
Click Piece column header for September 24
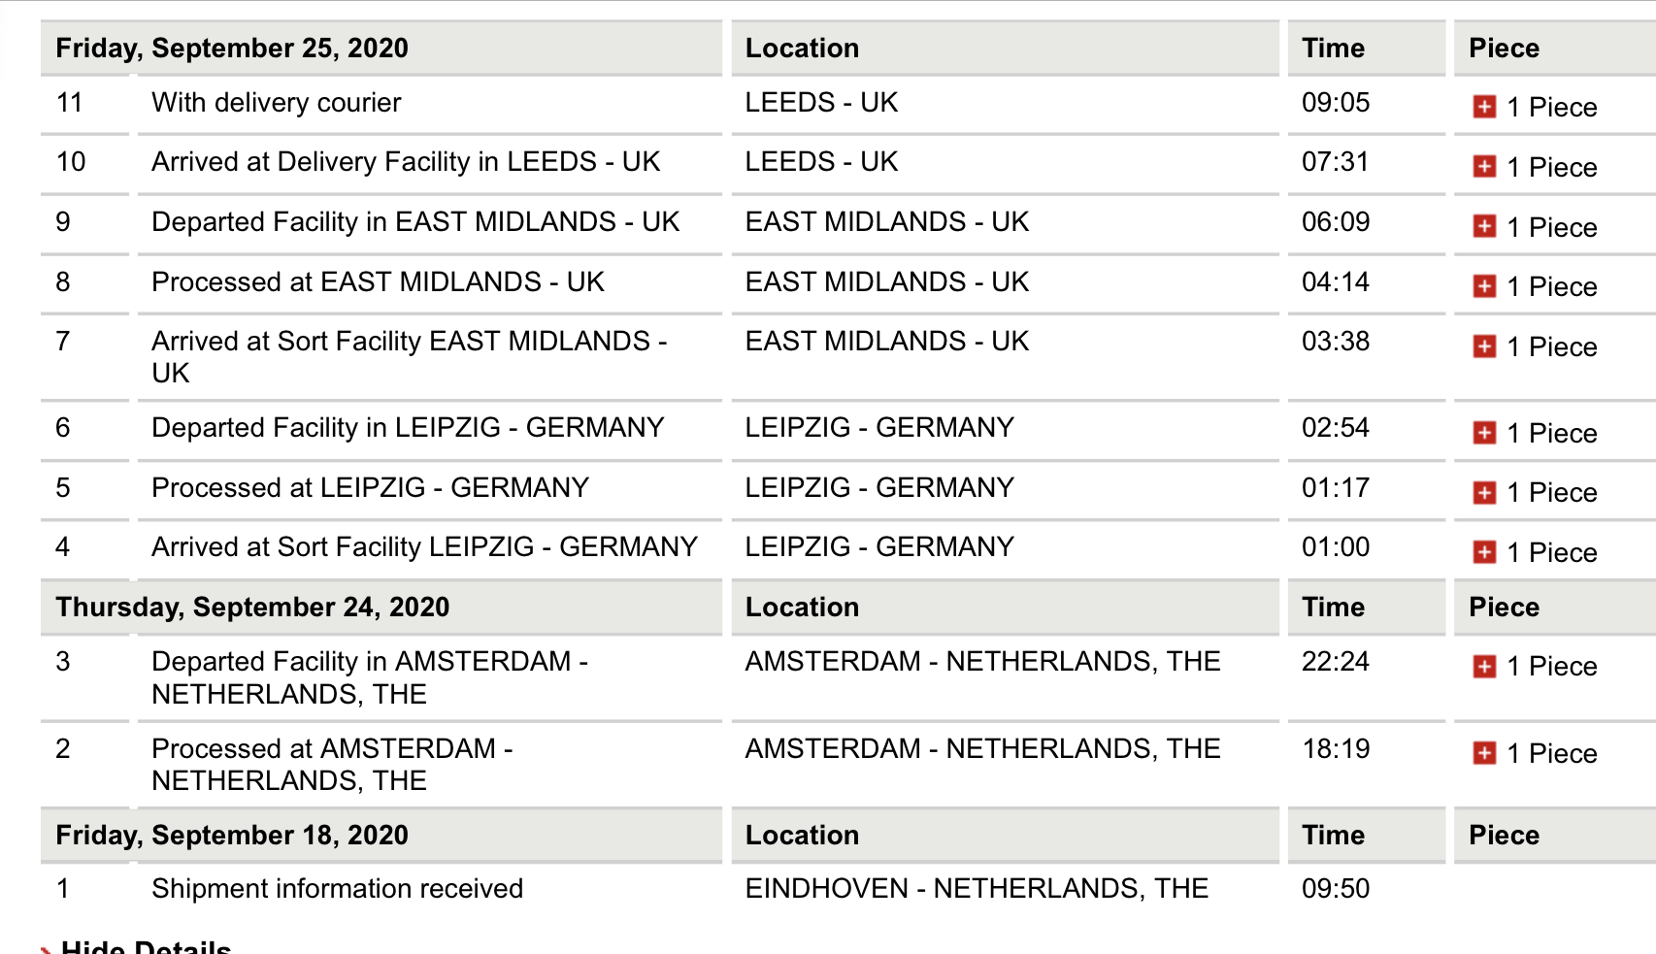pyautogui.click(x=1504, y=608)
